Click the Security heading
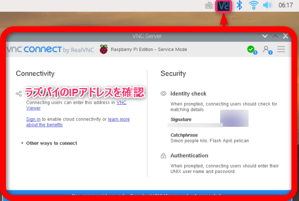 [173, 74]
